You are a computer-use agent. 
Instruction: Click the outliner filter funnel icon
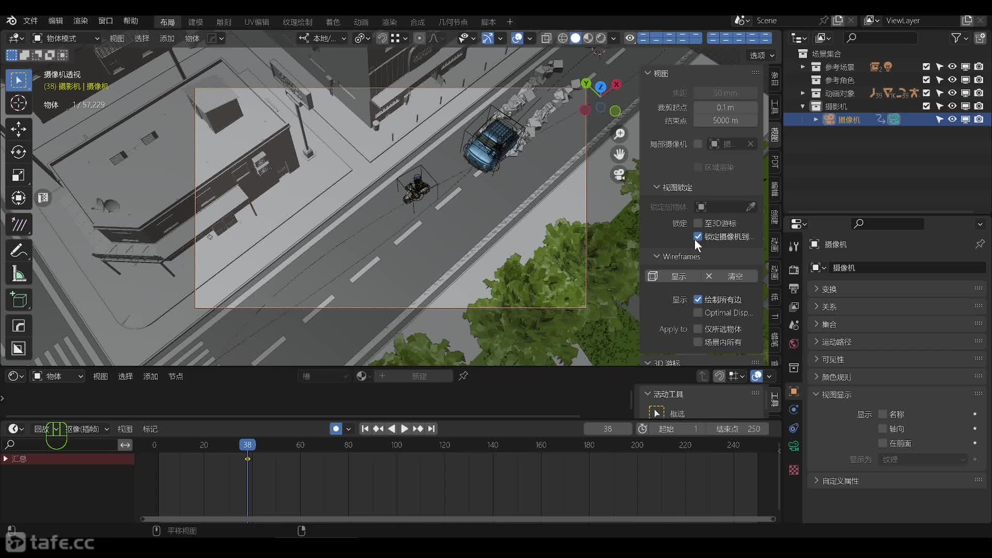click(956, 38)
